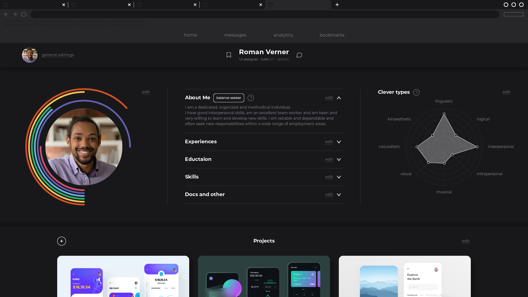
Task: Open chat bubble icon next to name
Action: pyautogui.click(x=299, y=55)
